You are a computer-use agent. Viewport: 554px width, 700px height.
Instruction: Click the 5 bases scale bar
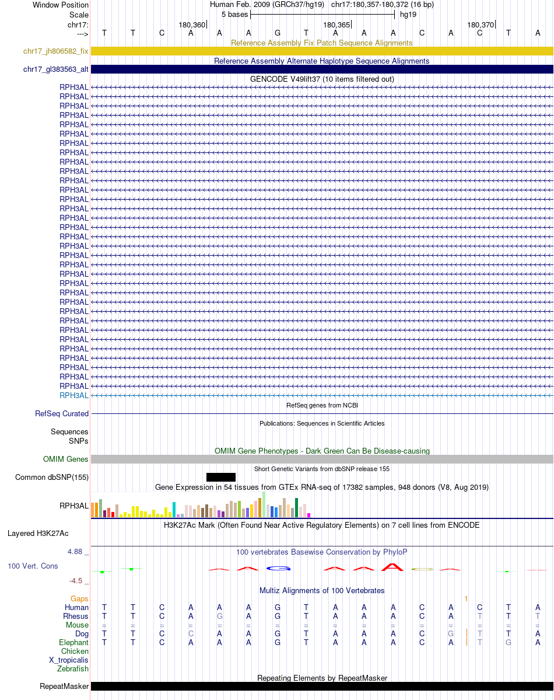[x=322, y=15]
